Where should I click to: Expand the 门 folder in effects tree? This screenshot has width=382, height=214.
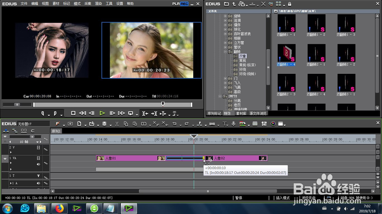coord(225,78)
